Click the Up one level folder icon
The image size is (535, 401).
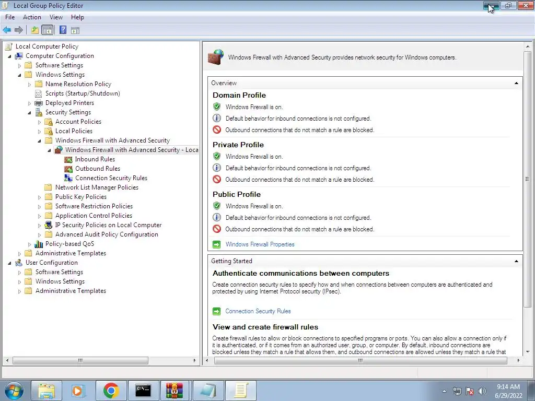pos(35,30)
